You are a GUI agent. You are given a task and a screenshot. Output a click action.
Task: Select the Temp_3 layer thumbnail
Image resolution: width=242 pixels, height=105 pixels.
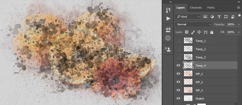(188, 57)
